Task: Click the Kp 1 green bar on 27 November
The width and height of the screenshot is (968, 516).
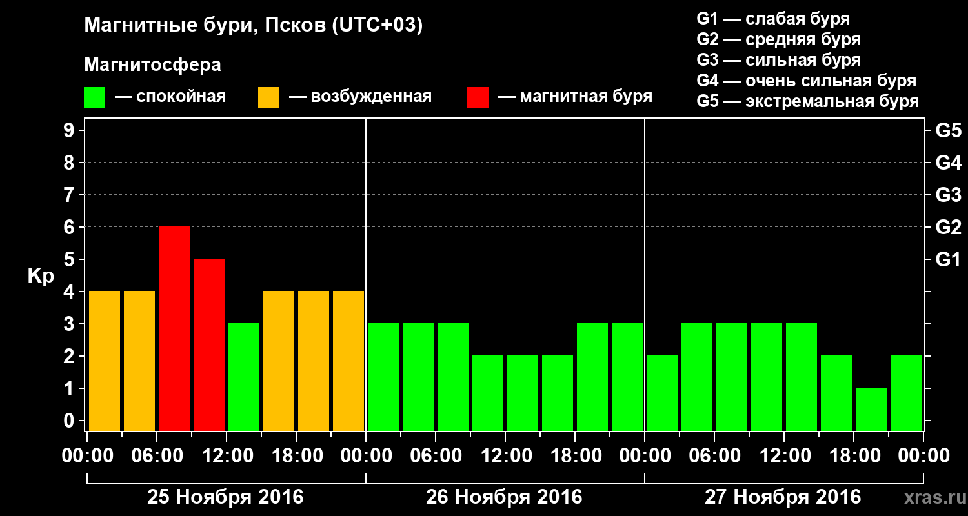Action: coord(871,410)
